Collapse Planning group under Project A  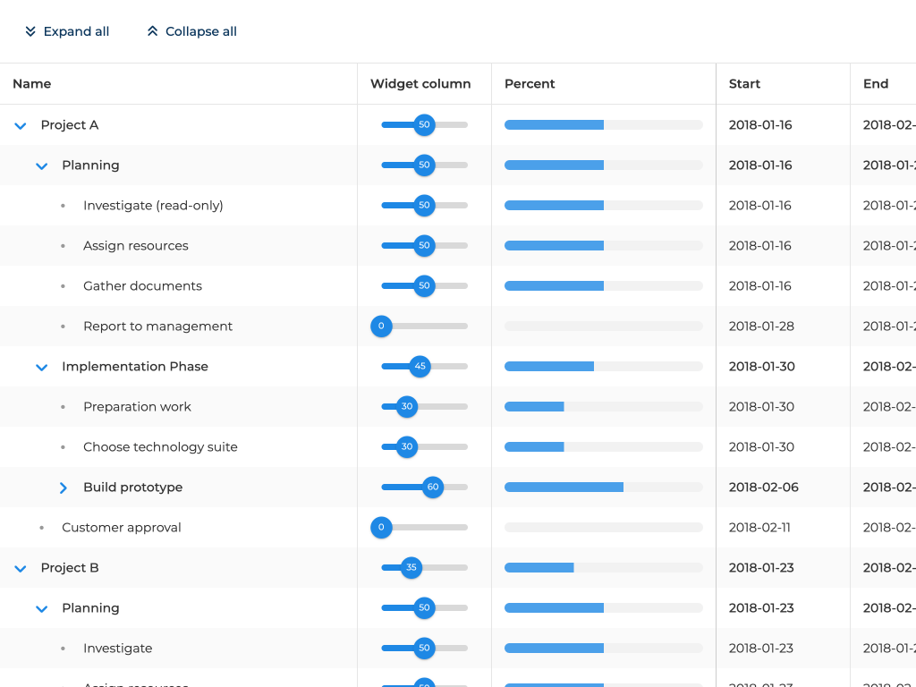tap(41, 165)
